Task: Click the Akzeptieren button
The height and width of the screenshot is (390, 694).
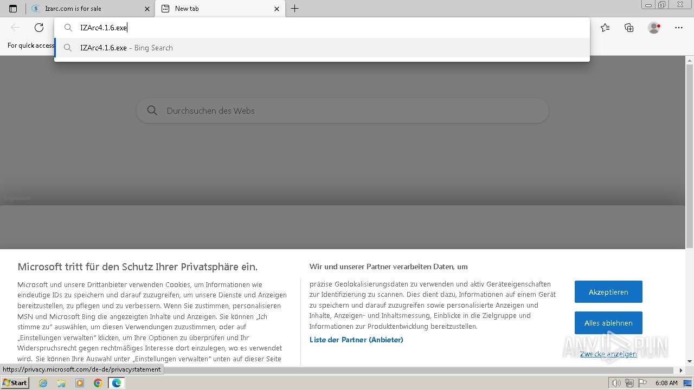Action: [608, 292]
